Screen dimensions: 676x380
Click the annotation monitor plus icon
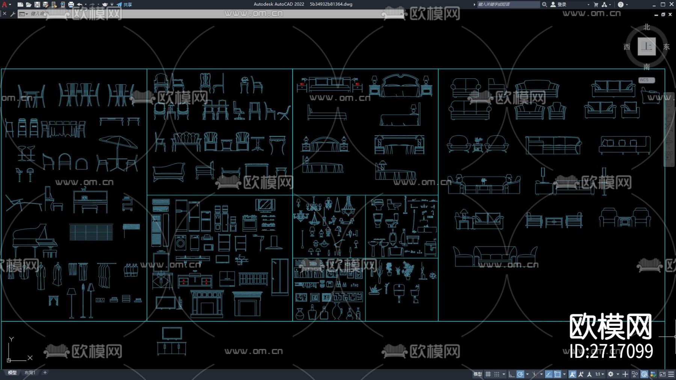click(625, 374)
